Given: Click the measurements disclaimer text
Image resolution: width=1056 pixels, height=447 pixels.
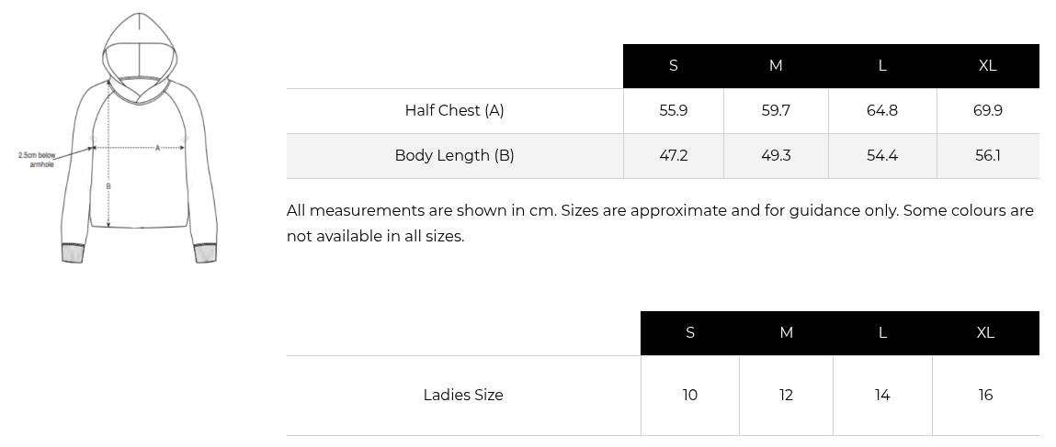Looking at the screenshot, I should 660,223.
